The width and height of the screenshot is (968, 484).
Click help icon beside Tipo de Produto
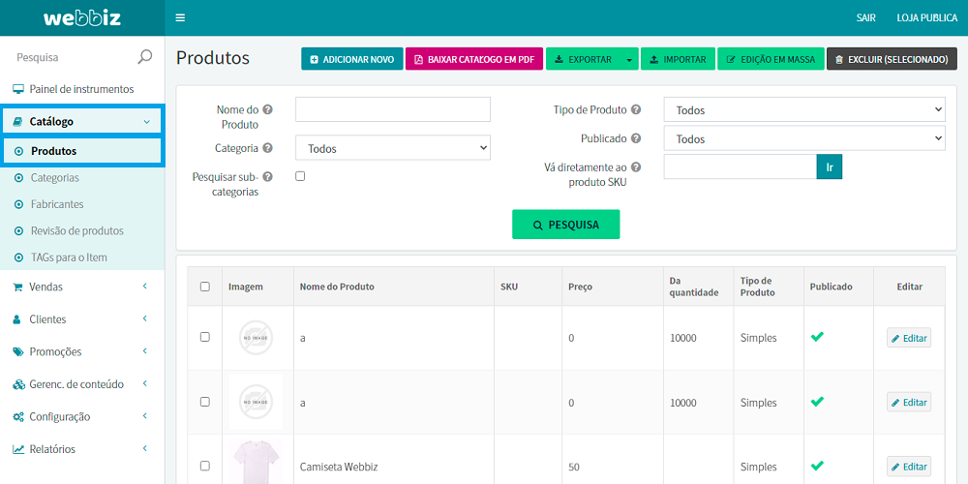636,110
